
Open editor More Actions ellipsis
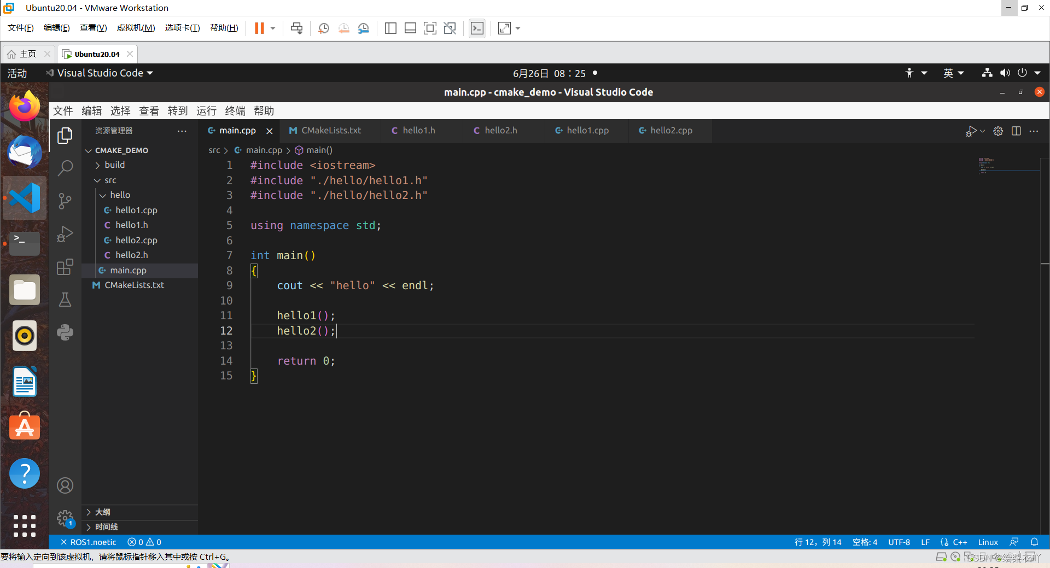[x=1034, y=131]
